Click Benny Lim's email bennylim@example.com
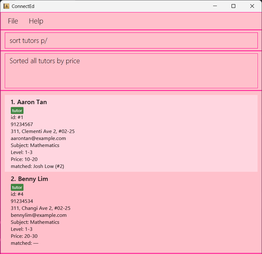The width and height of the screenshot is (262, 254). coord(39,215)
